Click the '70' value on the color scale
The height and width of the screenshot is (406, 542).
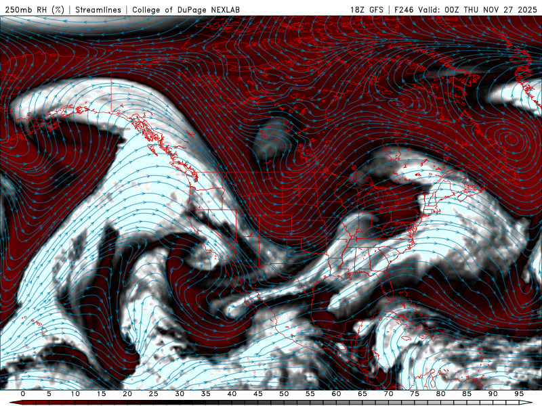[x=388, y=394]
